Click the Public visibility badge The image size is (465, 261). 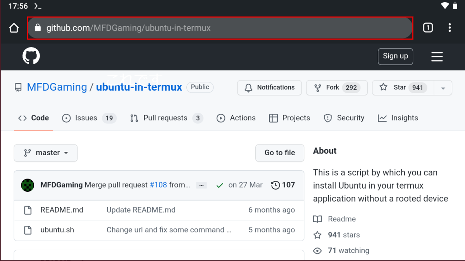point(200,87)
